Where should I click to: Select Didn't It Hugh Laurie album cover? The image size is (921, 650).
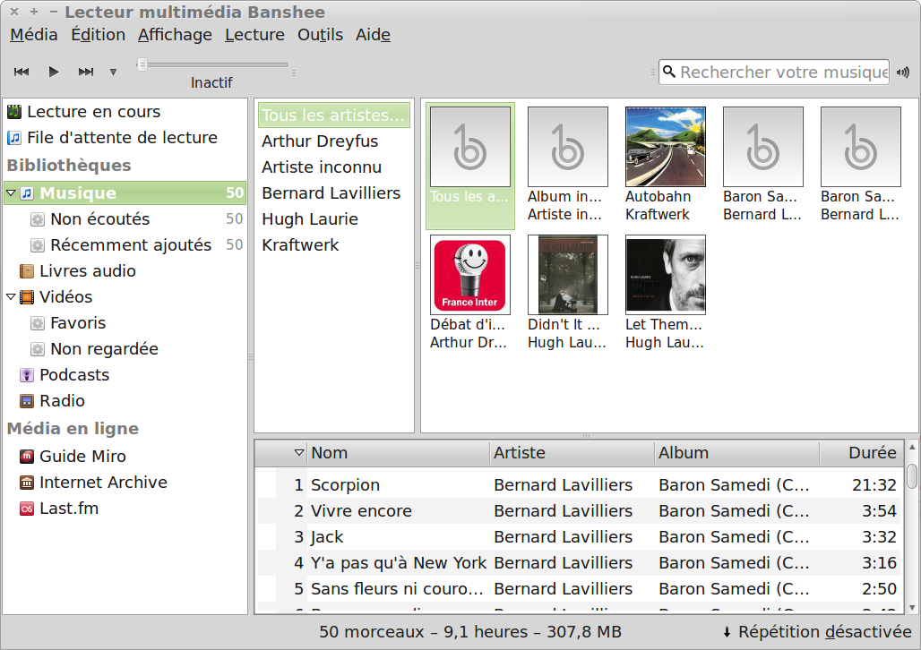tap(567, 275)
